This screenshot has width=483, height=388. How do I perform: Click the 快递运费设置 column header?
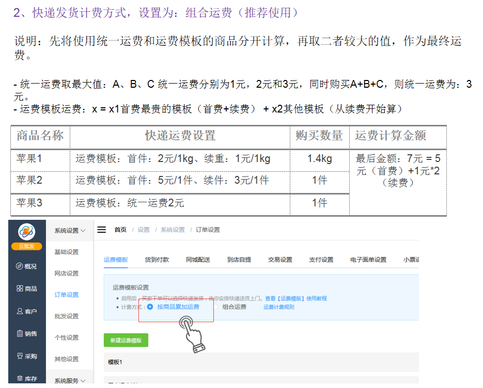[180, 137]
